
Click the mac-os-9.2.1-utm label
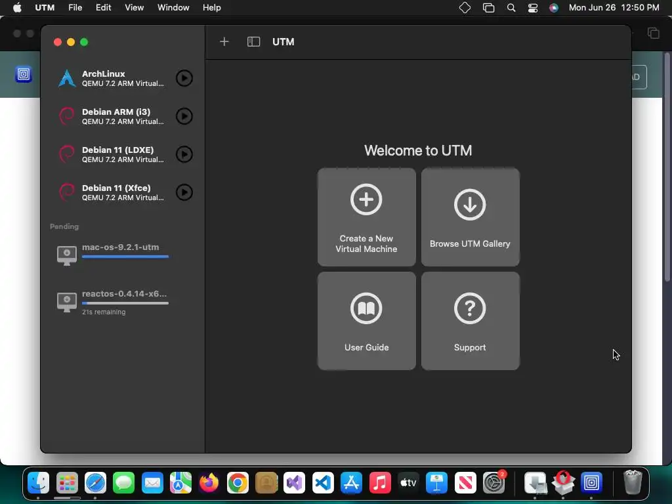tap(121, 247)
